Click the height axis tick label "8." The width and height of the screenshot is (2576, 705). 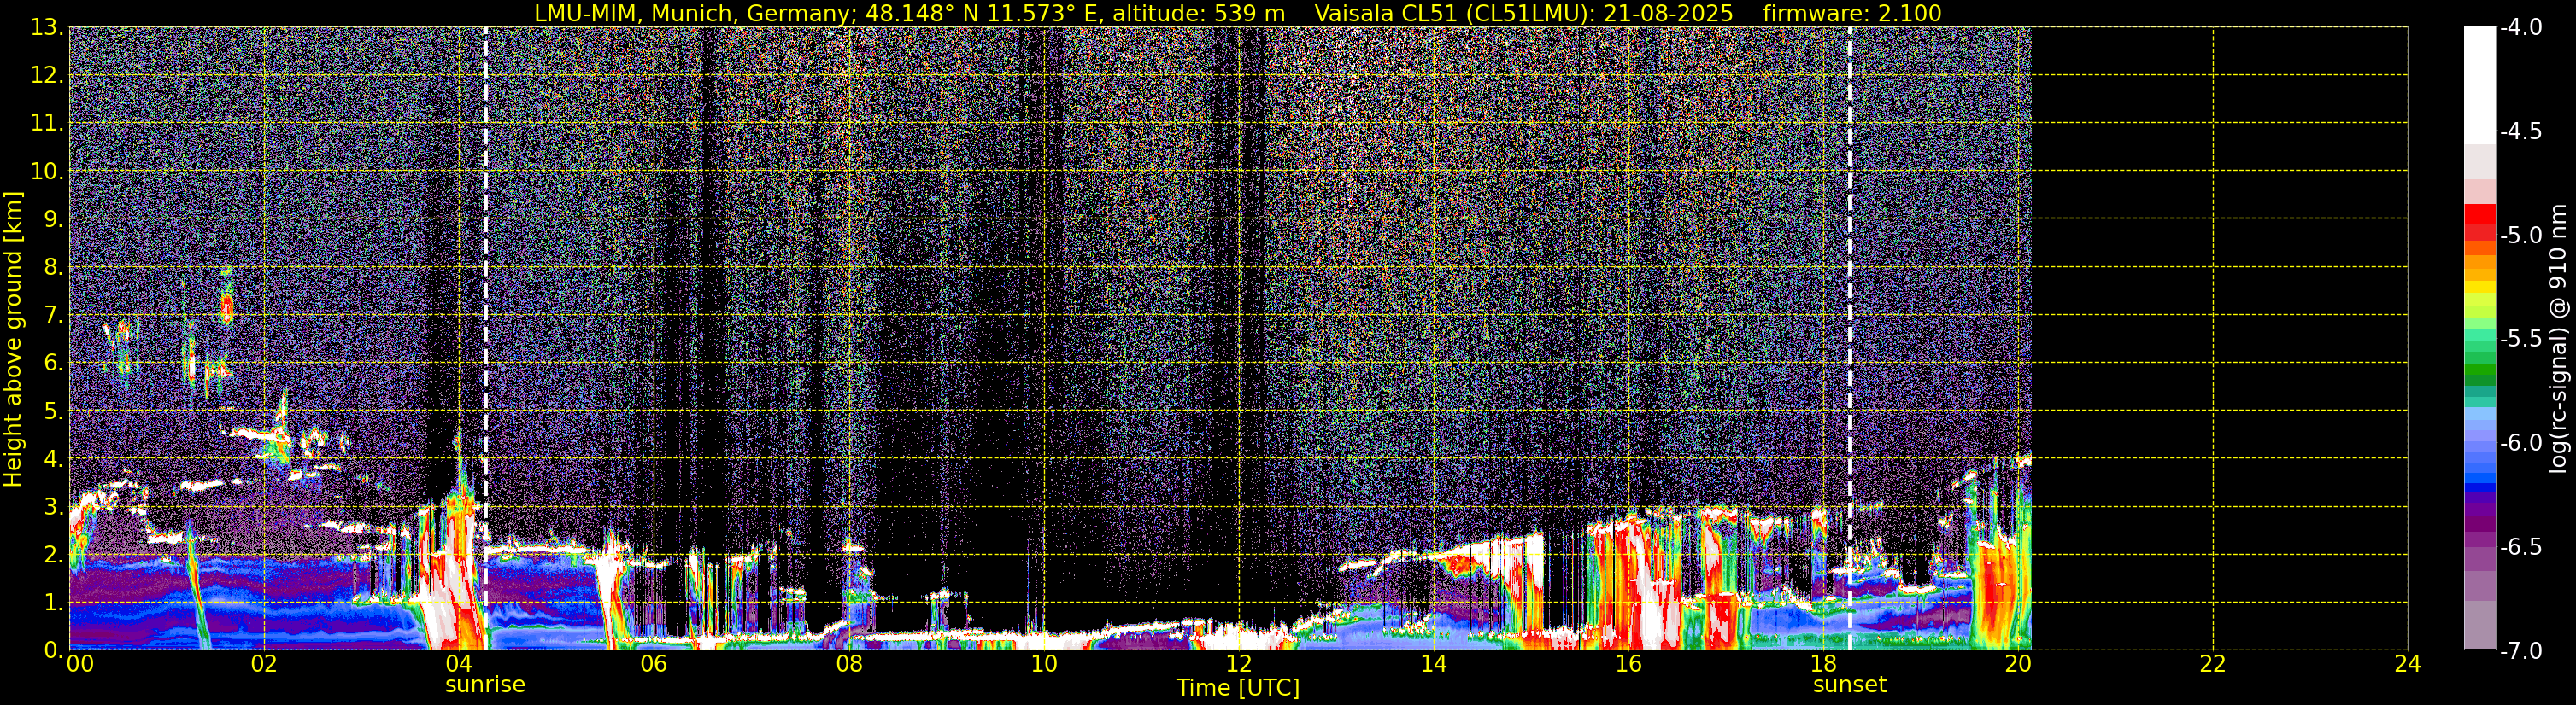point(54,268)
